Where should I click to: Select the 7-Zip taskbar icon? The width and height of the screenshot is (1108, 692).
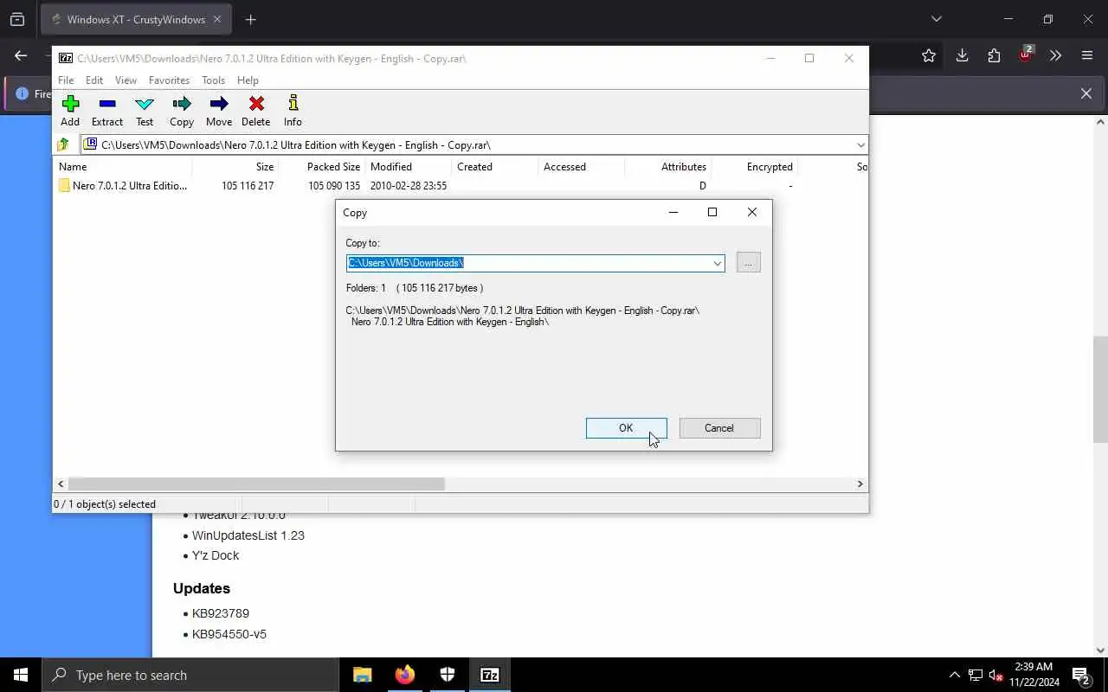(490, 675)
